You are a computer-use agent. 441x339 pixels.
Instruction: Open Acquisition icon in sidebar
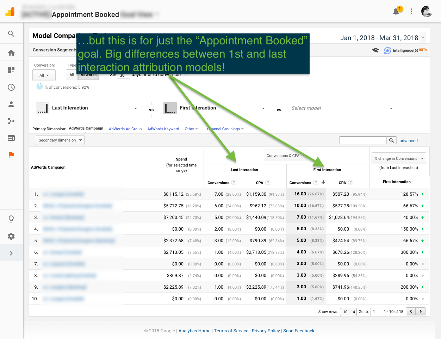point(11,121)
